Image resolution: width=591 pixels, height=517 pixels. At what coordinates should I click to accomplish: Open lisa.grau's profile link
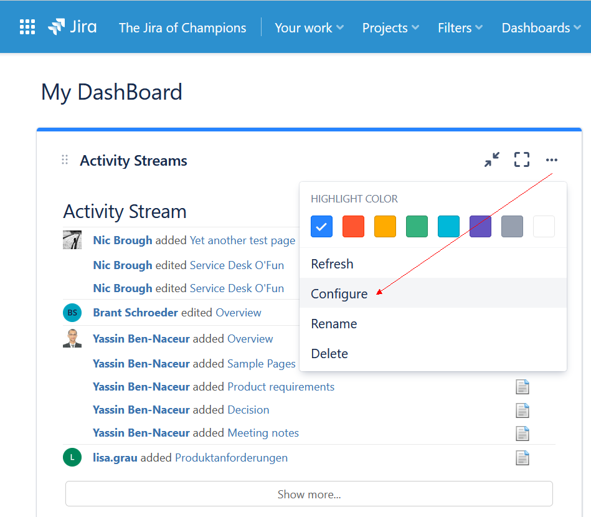115,458
